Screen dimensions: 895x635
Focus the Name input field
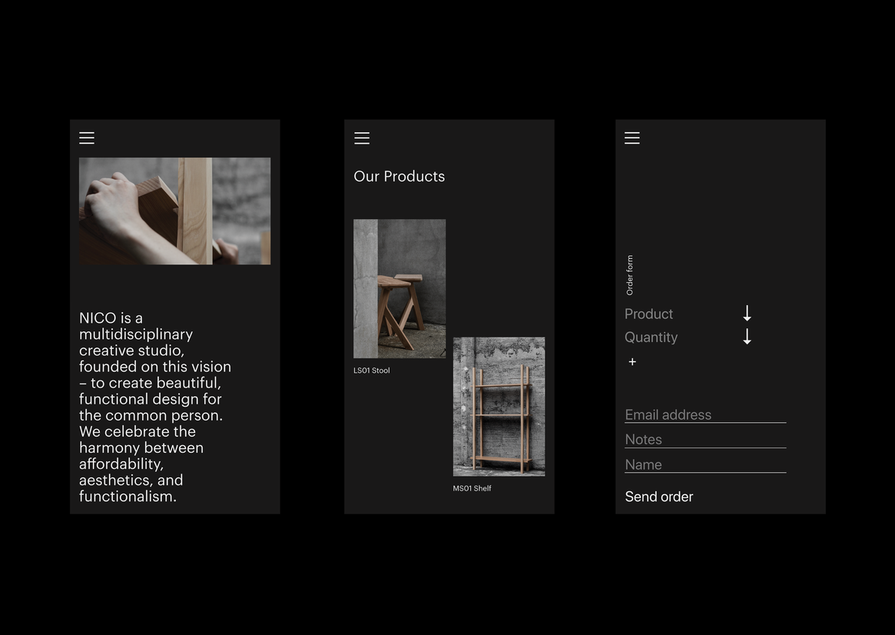click(704, 465)
